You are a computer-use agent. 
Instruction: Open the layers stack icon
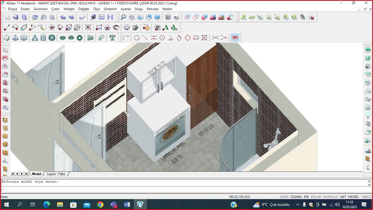pos(168,17)
